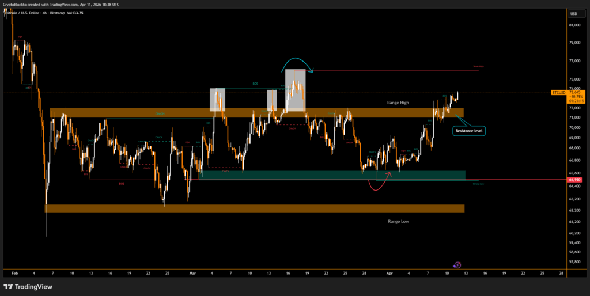
Task: Select the Resistance level callout label
Action: pos(471,131)
